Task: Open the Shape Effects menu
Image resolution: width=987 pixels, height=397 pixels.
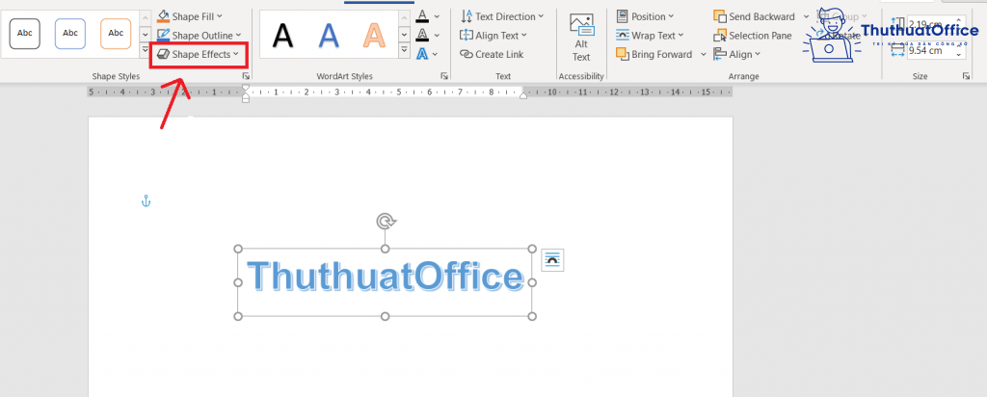Action: click(x=199, y=55)
